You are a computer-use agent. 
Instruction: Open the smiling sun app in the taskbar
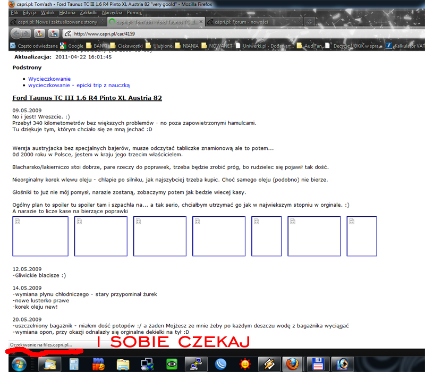(x=245, y=364)
